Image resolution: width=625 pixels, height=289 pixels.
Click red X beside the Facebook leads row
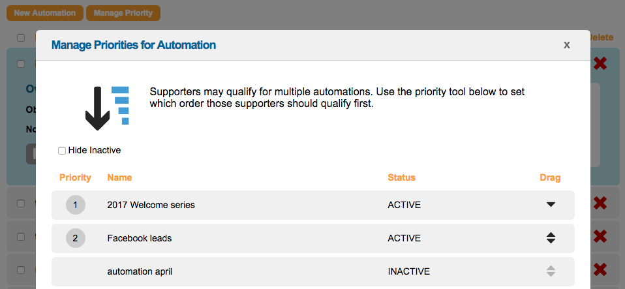pyautogui.click(x=600, y=236)
